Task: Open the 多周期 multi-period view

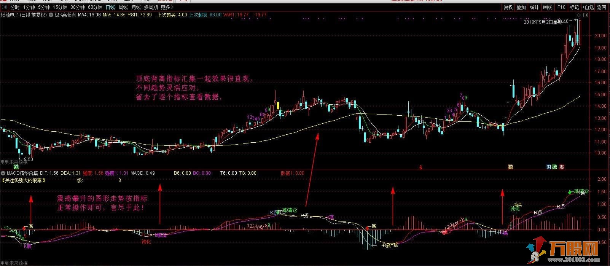Action: click(151, 7)
